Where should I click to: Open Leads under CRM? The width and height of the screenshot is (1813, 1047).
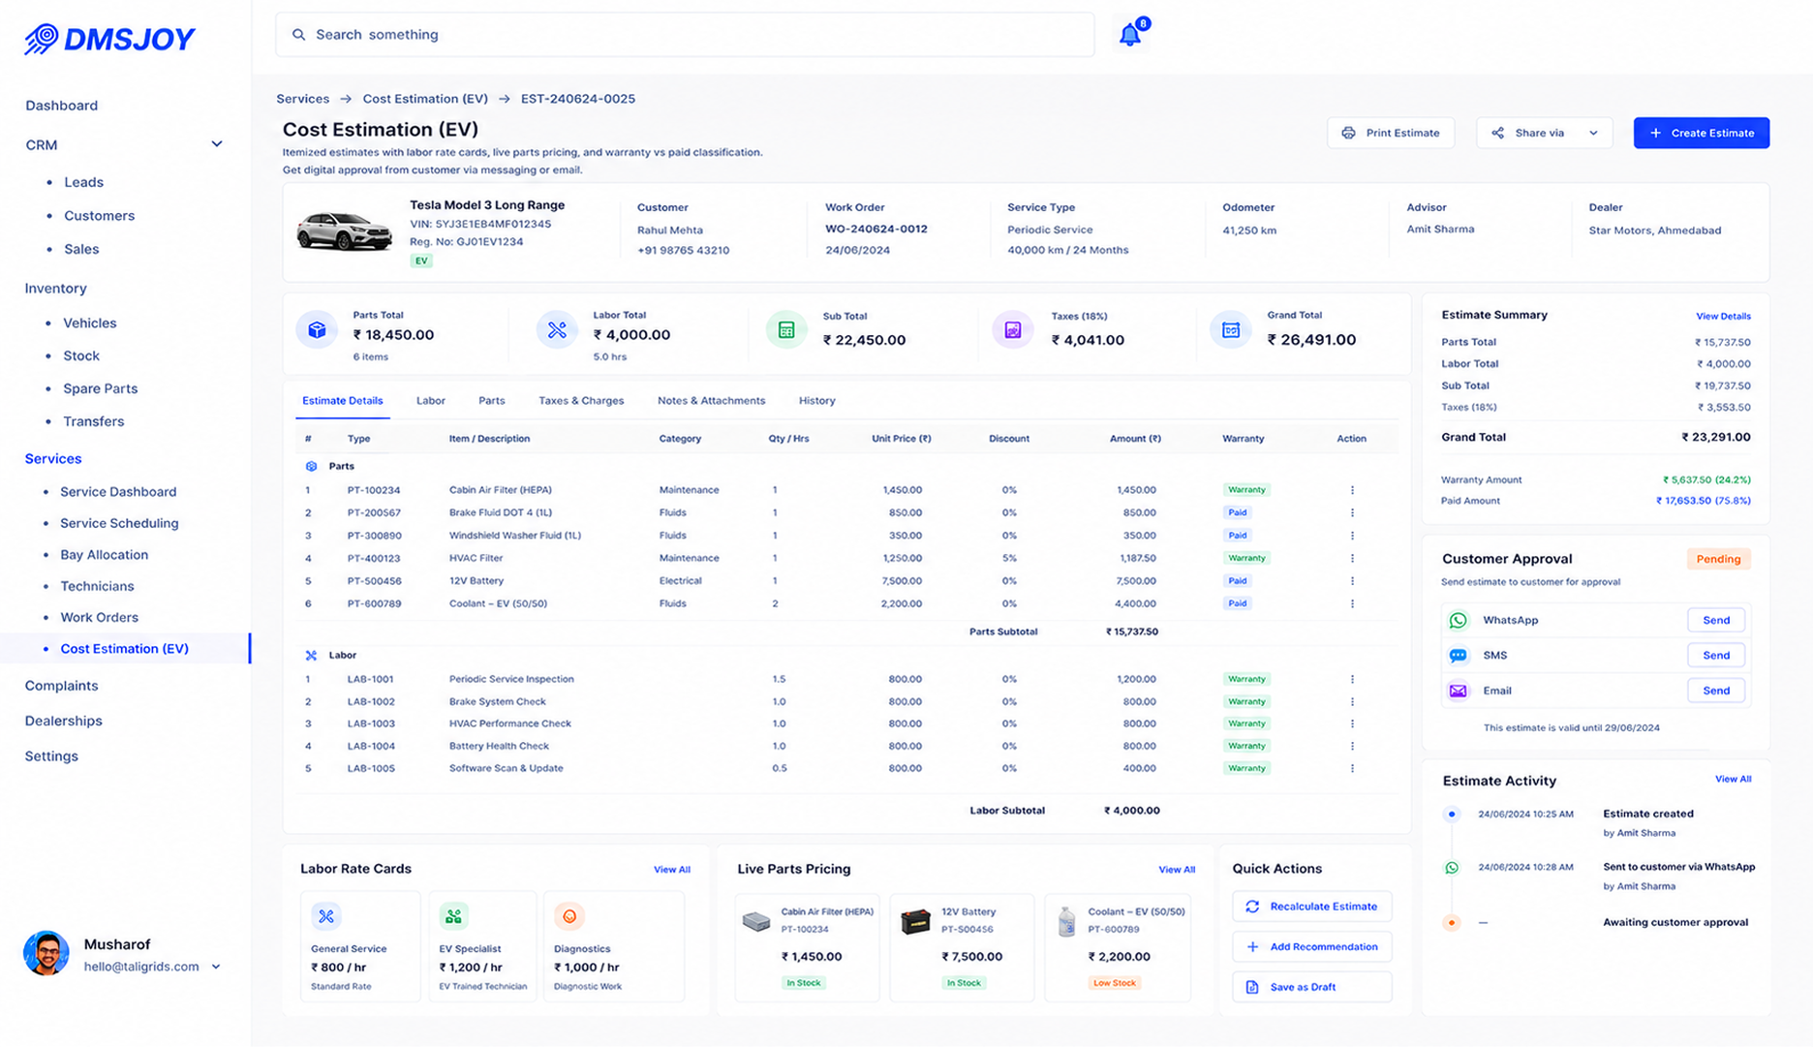point(83,182)
